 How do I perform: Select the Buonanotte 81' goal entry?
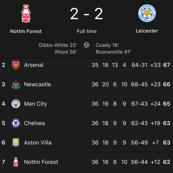[113, 52]
